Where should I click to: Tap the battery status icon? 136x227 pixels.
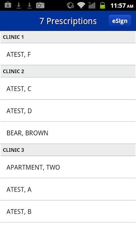102,5
